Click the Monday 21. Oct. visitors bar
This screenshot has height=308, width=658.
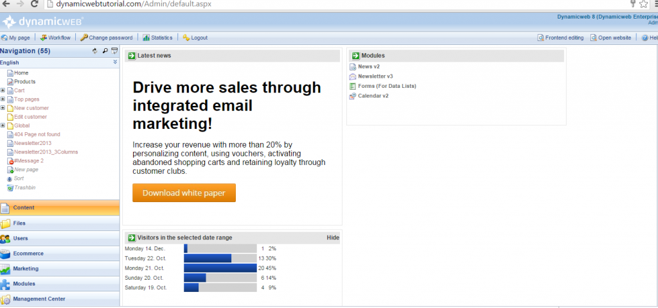pyautogui.click(x=220, y=268)
